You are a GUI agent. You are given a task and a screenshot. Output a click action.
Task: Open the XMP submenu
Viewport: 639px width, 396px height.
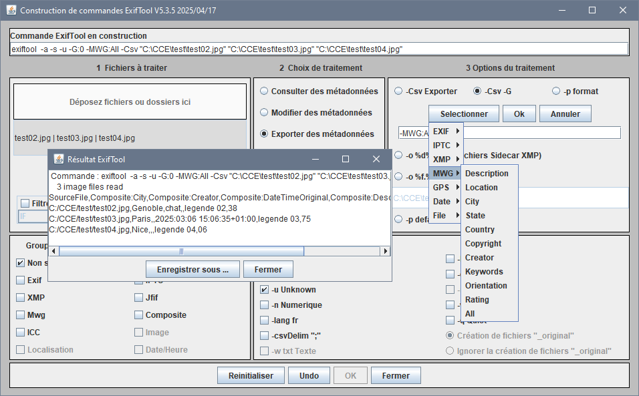click(x=446, y=160)
